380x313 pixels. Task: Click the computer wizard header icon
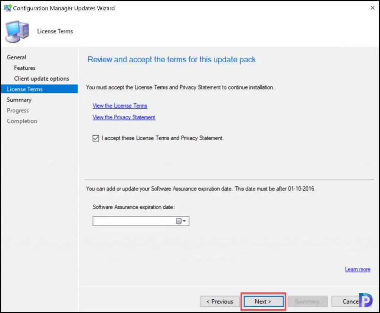point(17,32)
